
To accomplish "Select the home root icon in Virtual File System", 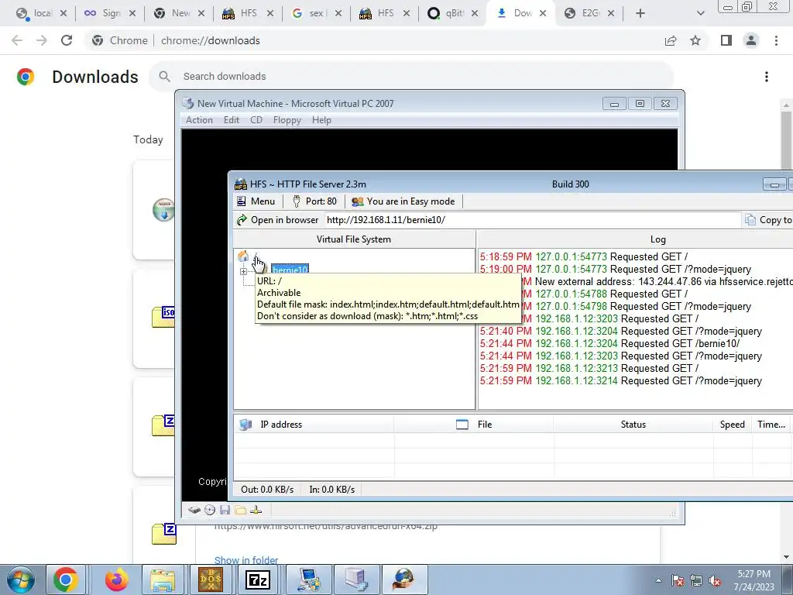I will pyautogui.click(x=243, y=256).
